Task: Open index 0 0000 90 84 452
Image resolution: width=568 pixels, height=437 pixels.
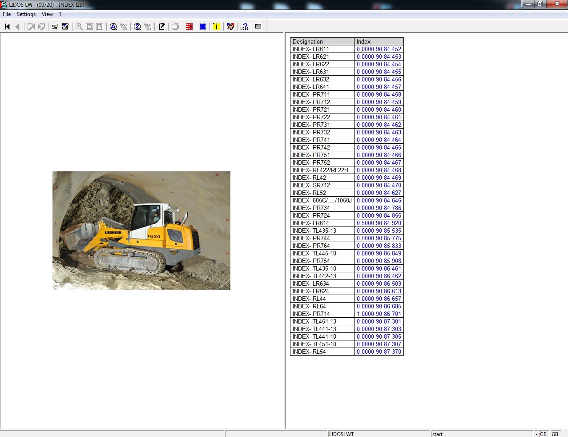Action: tap(379, 49)
